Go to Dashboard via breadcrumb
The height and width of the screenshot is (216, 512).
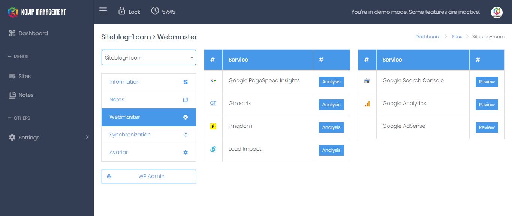click(428, 37)
